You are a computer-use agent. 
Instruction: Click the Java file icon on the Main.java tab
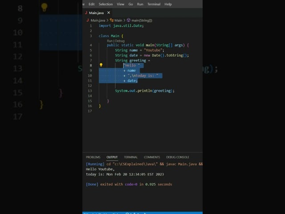click(x=87, y=13)
